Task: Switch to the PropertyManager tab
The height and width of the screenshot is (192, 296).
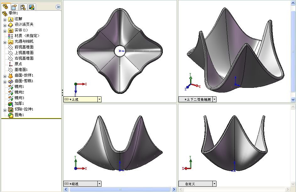Action: (x=14, y=7)
